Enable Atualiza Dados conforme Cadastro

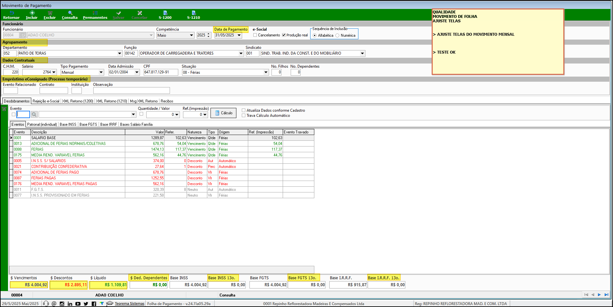[243, 110]
